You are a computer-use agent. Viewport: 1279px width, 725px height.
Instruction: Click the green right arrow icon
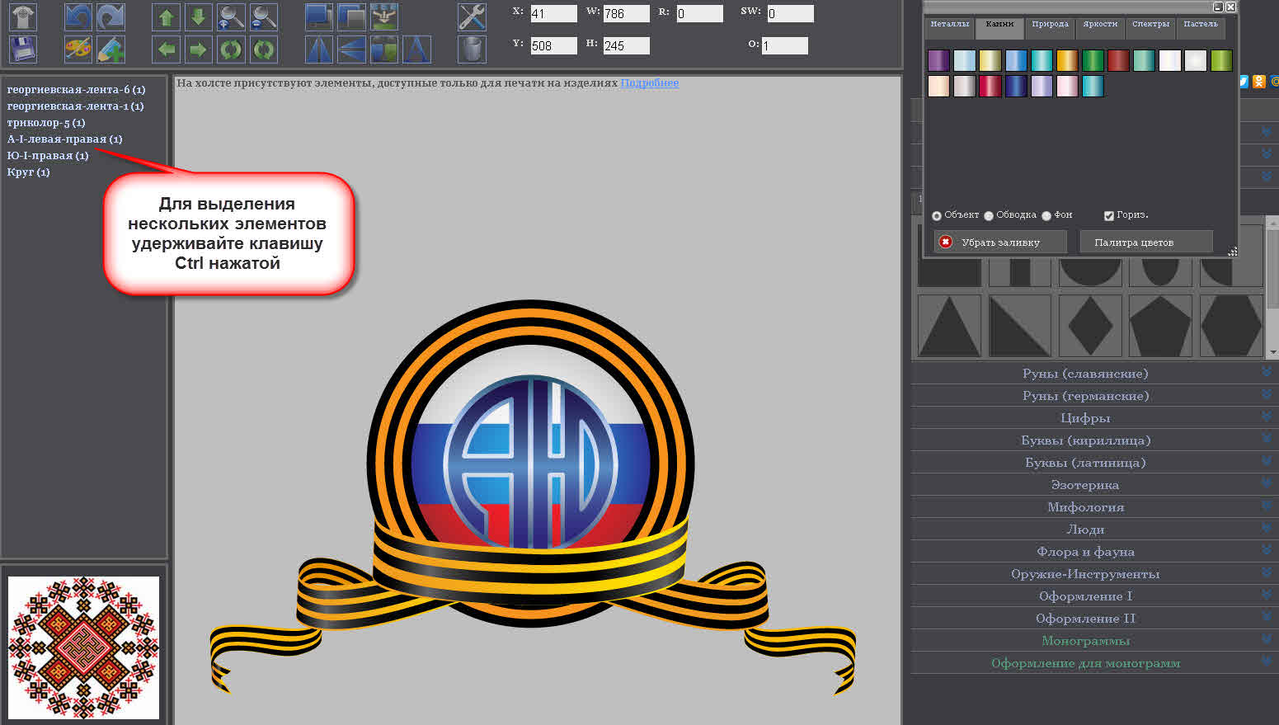click(x=198, y=49)
